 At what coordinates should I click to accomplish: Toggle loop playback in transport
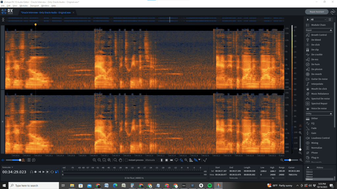[x=52, y=172]
